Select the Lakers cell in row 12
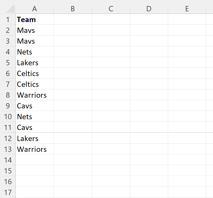 coord(34,138)
